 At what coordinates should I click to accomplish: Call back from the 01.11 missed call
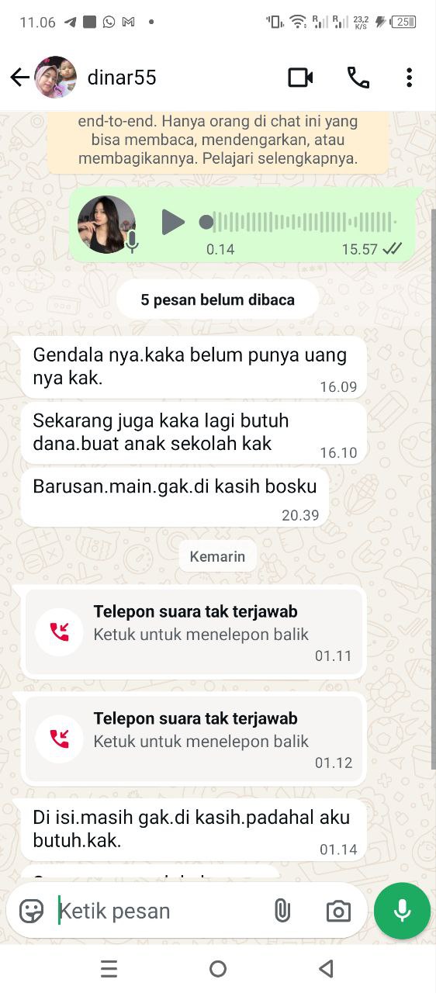coord(195,633)
